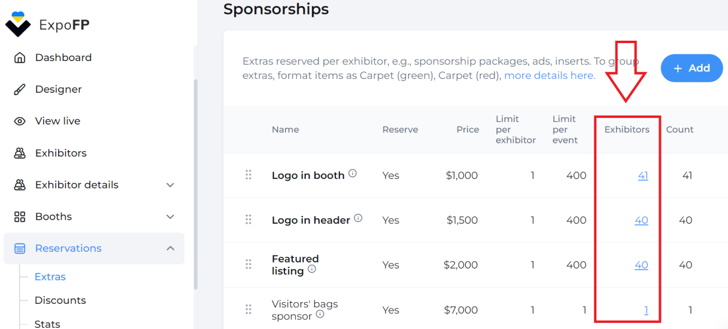Click drag handle for Logo in booth row

point(248,175)
